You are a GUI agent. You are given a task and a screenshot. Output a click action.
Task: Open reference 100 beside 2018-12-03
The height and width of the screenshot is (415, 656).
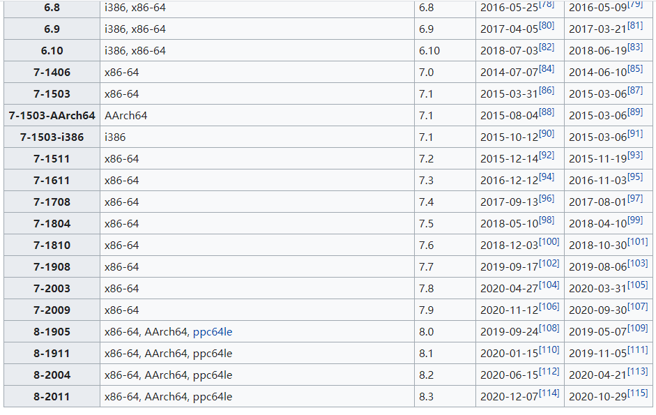[549, 241]
